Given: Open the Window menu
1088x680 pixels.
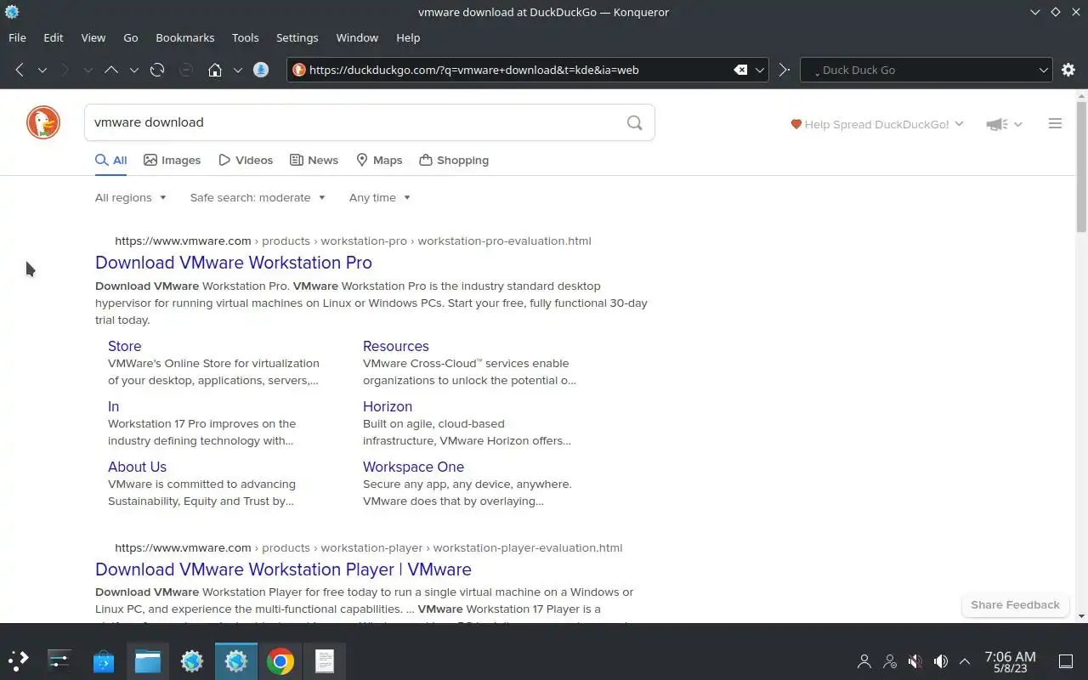Looking at the screenshot, I should 357,37.
